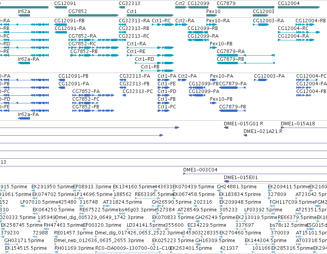Open protein Cct2-PA

pyautogui.click(x=187, y=76)
